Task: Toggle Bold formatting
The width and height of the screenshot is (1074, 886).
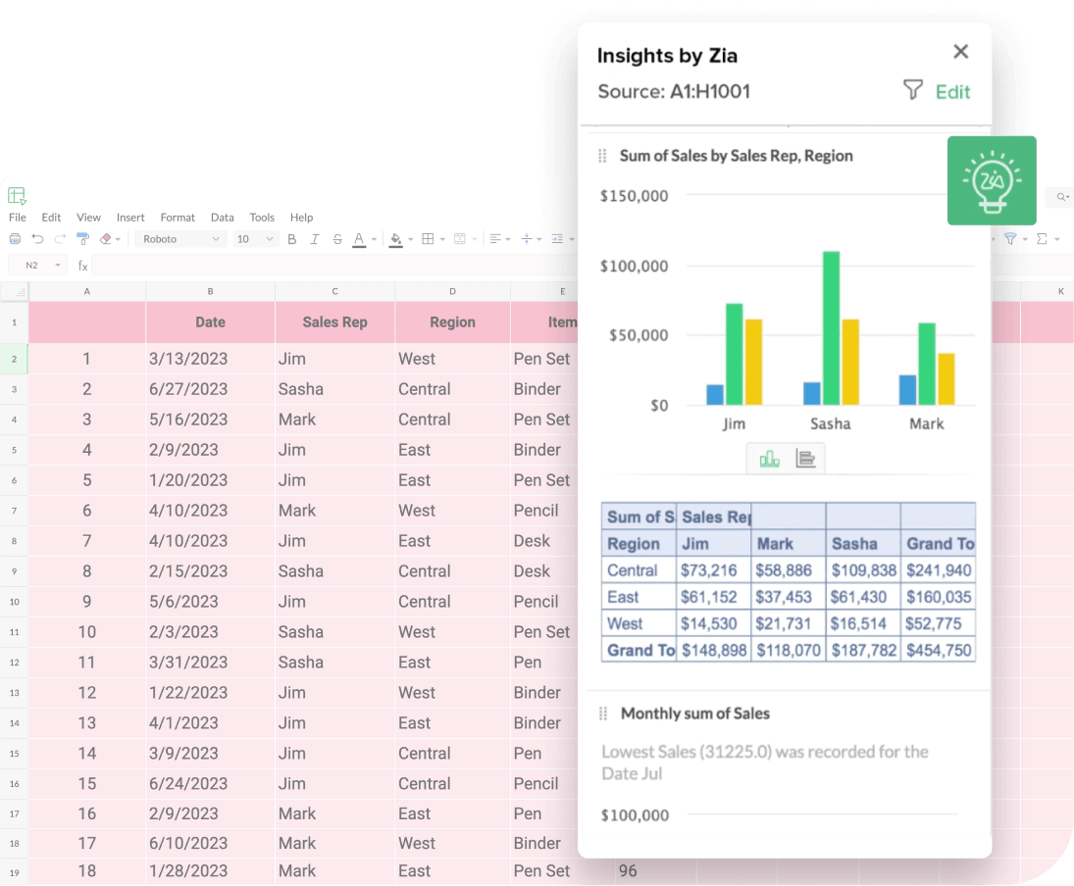Action: coord(291,239)
